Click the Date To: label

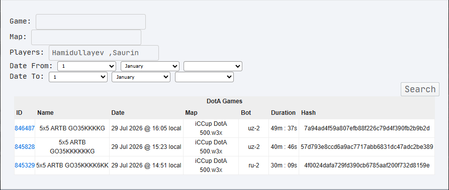coord(27,77)
